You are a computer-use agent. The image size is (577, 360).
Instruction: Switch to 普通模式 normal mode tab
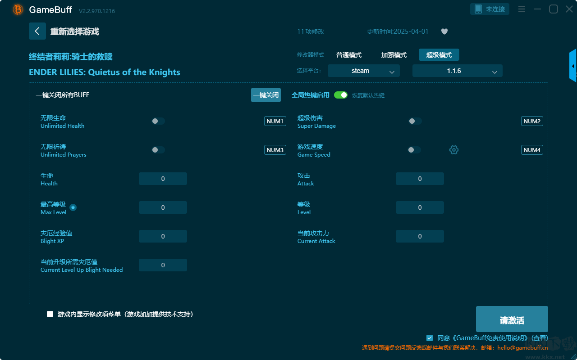point(348,55)
